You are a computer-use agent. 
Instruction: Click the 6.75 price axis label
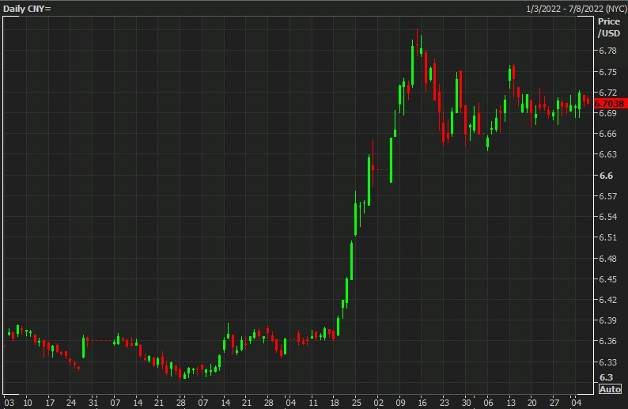607,72
